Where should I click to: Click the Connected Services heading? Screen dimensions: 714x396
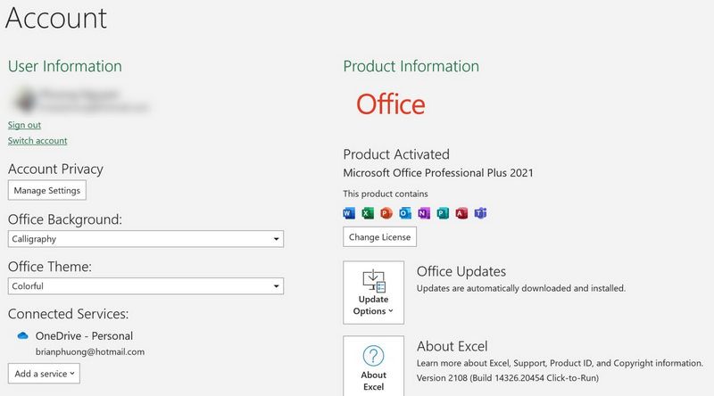point(69,314)
